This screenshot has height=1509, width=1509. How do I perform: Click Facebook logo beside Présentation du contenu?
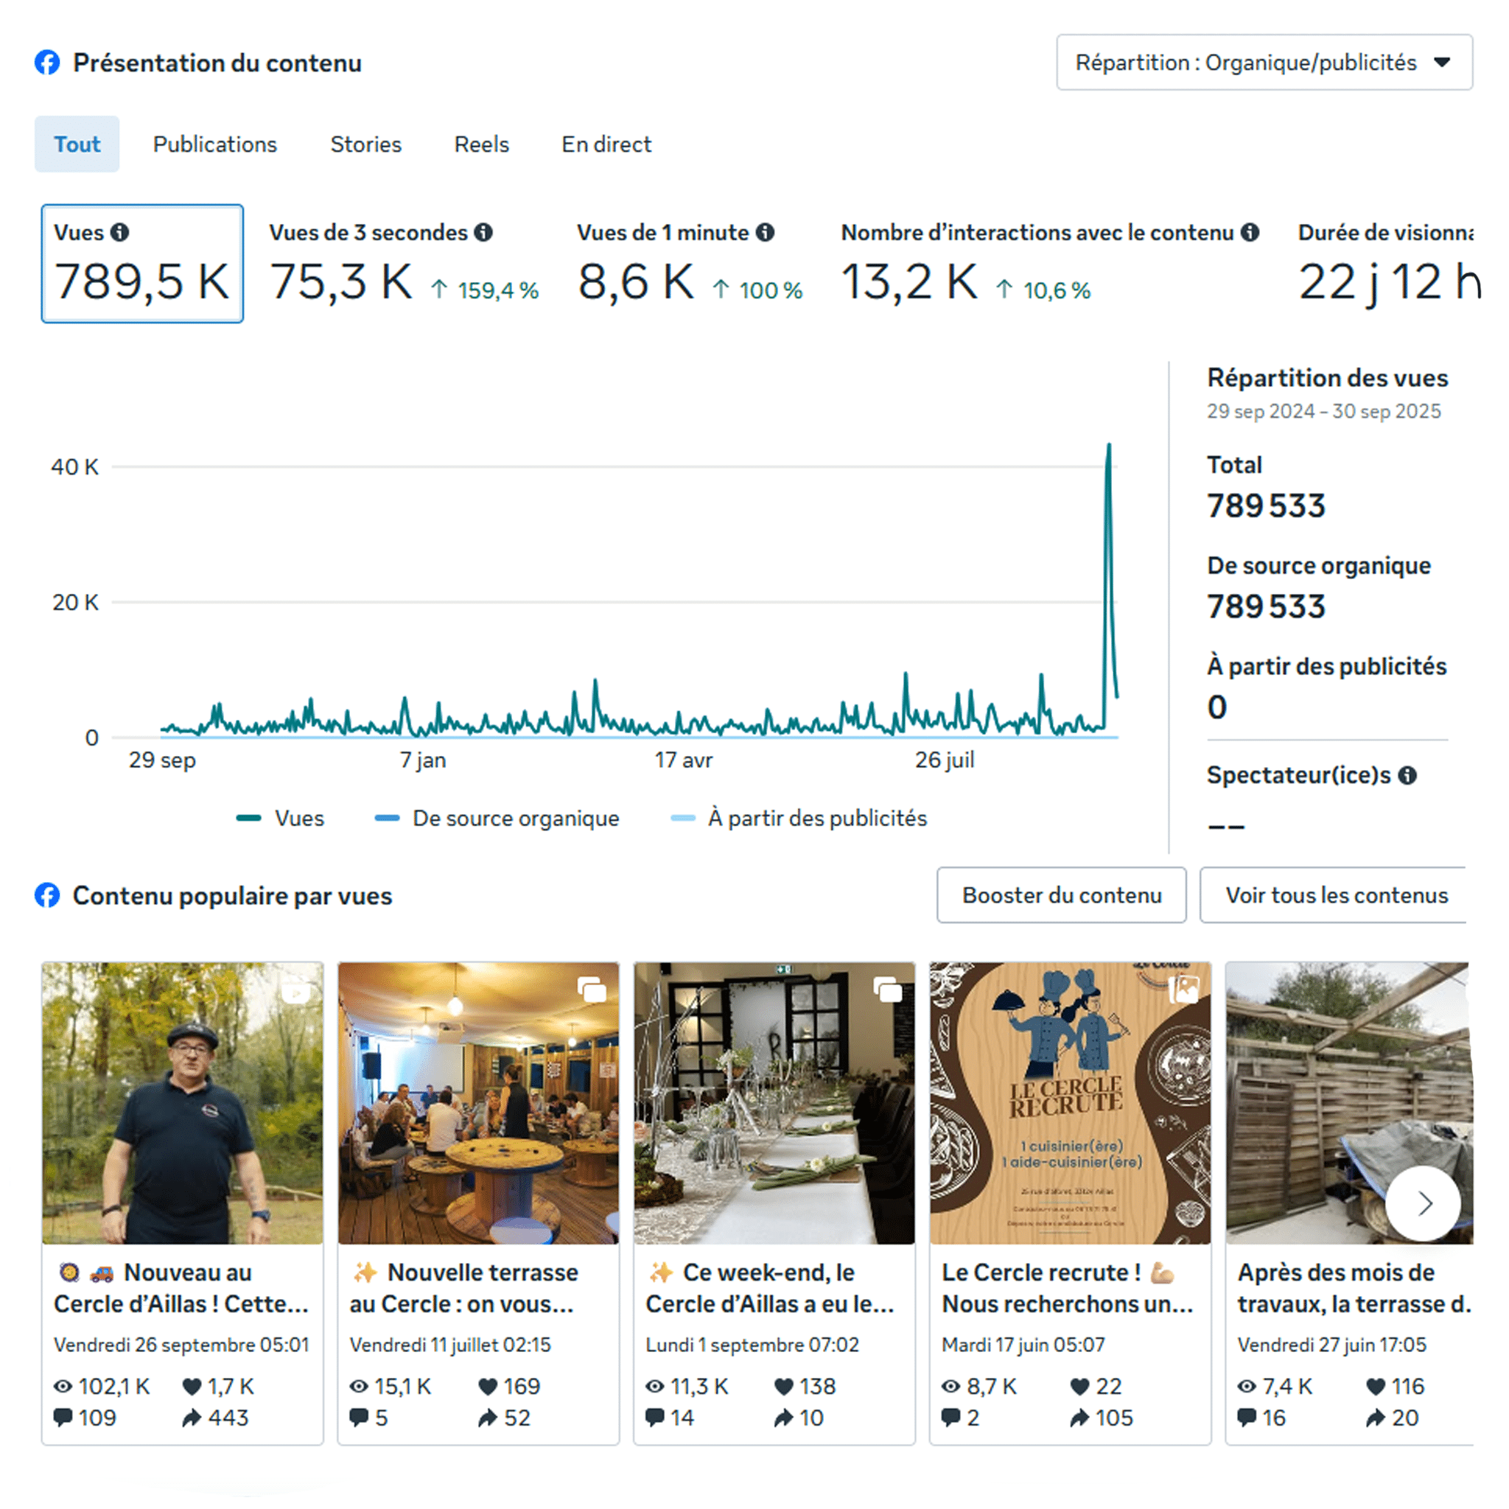point(47,63)
